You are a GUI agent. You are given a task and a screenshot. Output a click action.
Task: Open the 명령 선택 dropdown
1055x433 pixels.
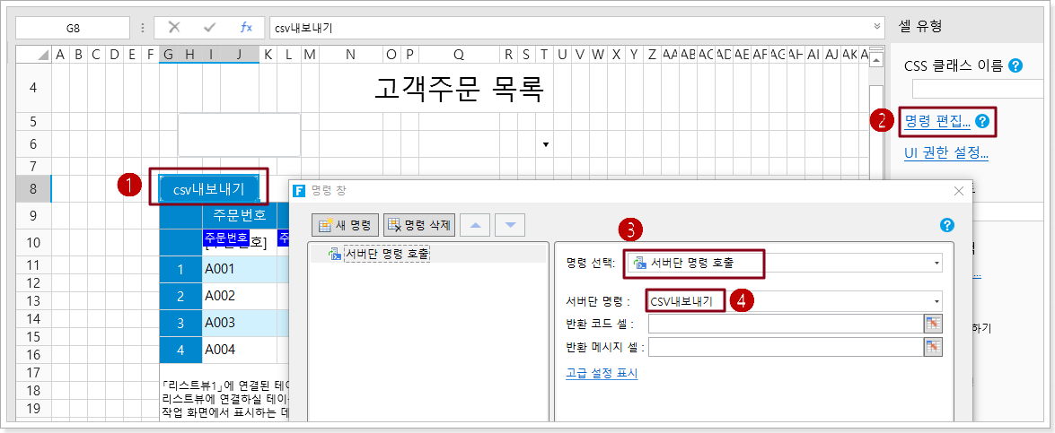936,264
